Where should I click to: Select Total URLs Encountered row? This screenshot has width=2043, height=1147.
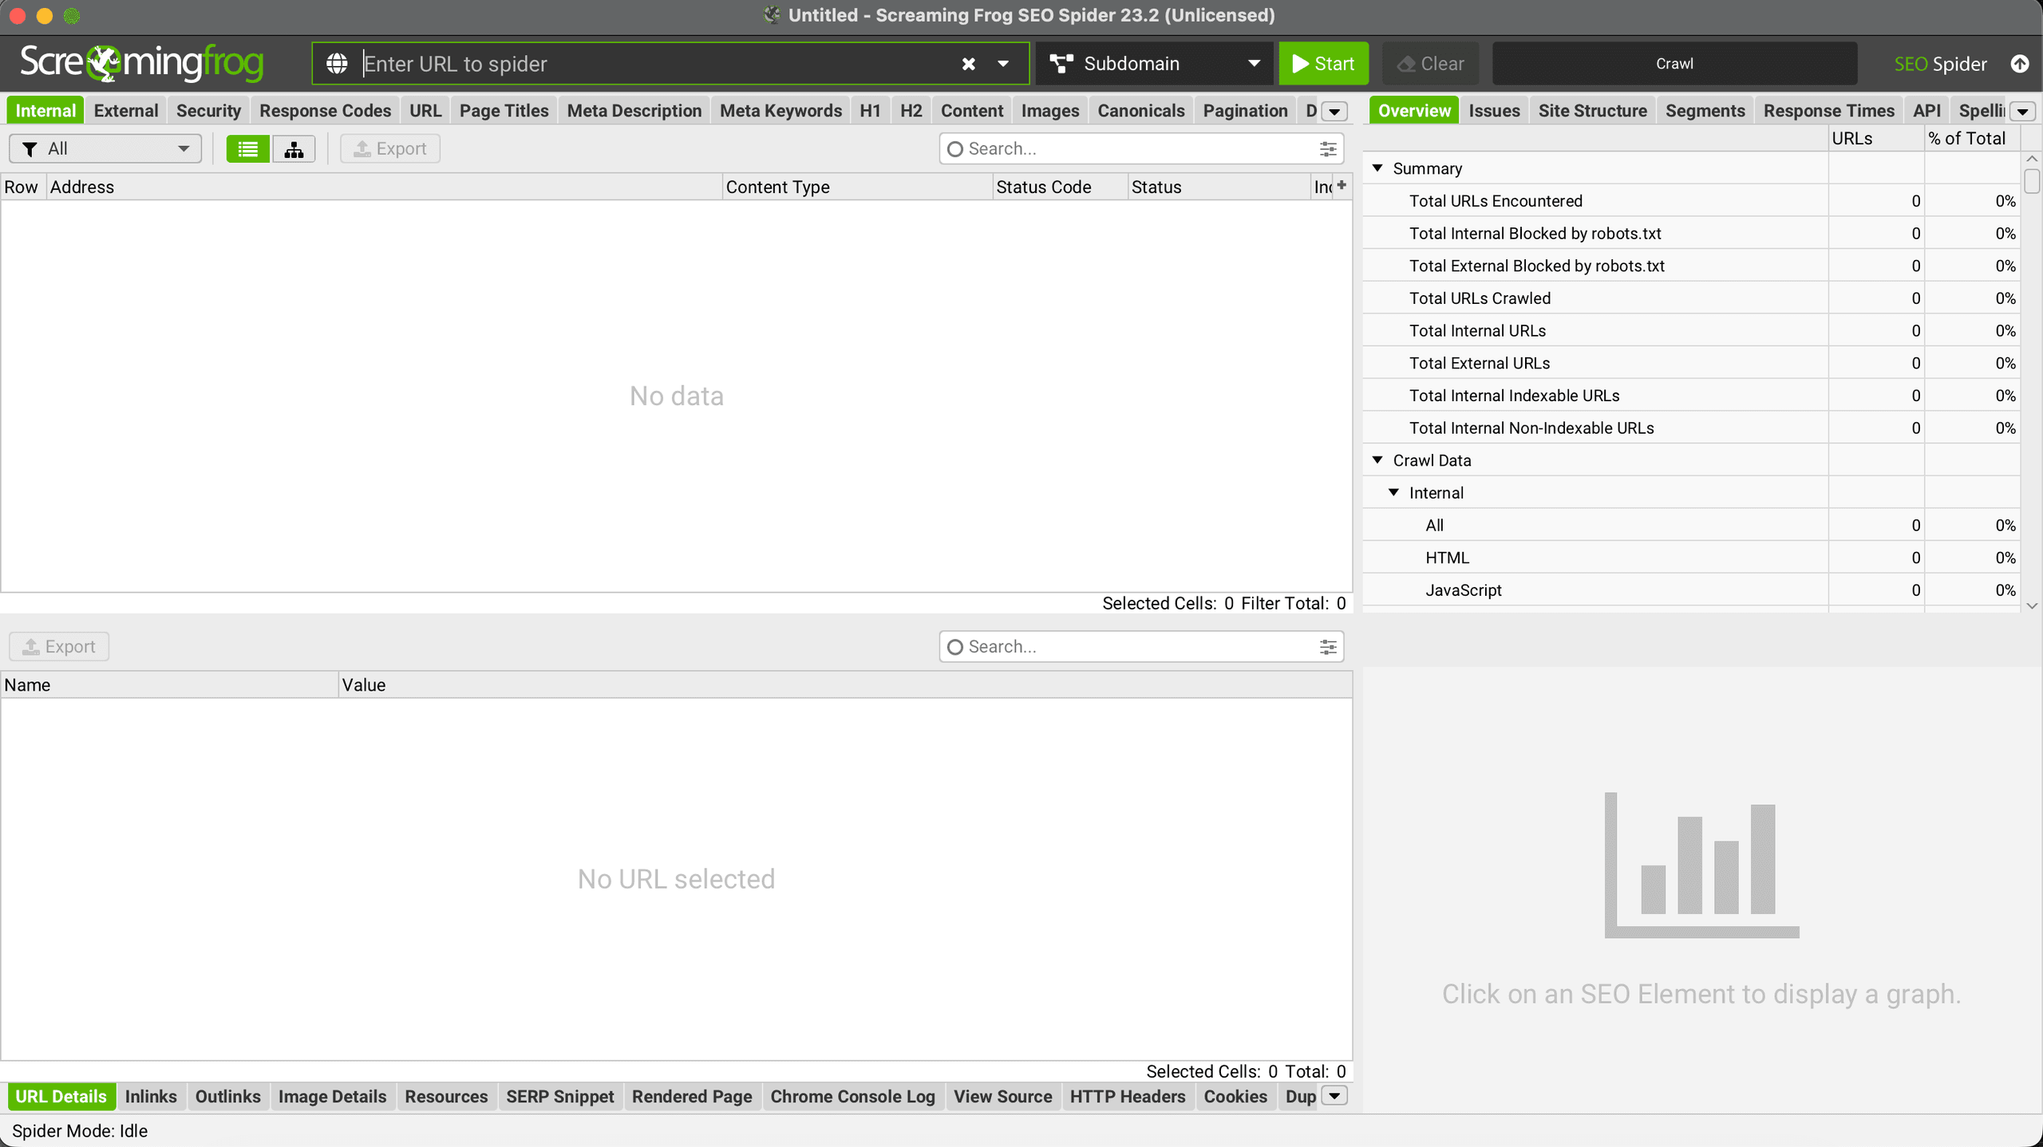click(1691, 201)
